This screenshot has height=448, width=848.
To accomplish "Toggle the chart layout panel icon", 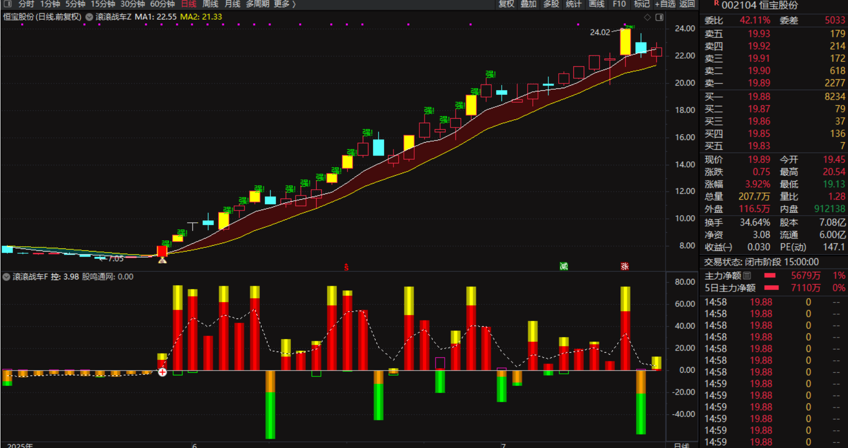I will [x=659, y=18].
